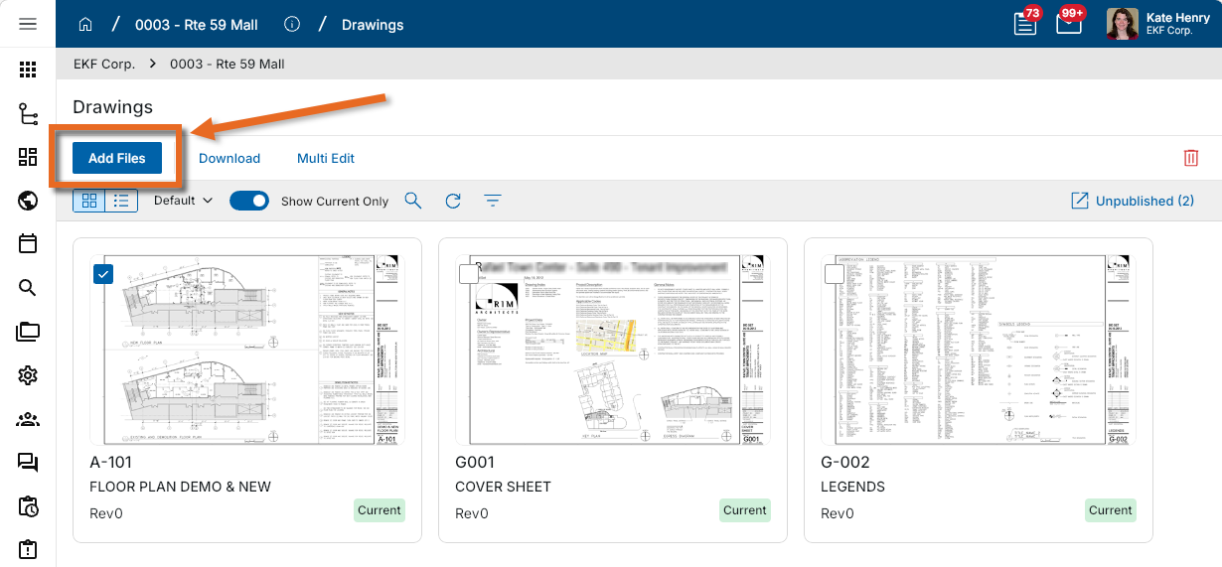Open project info icon beside Rte 59 Mall
Image resolution: width=1222 pixels, height=567 pixels.
point(292,24)
